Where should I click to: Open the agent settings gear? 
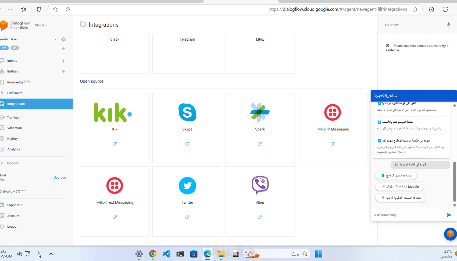click(x=64, y=39)
